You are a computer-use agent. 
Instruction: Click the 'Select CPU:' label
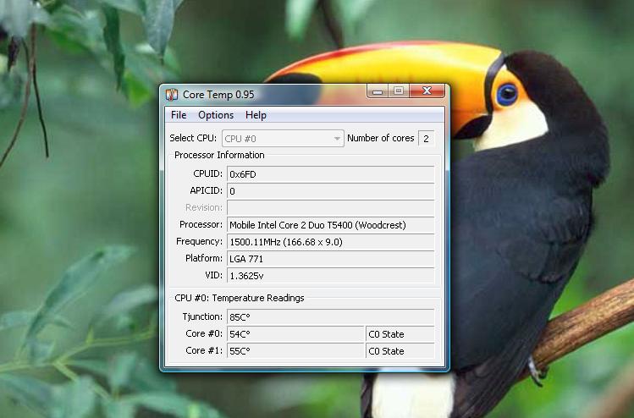tap(193, 138)
